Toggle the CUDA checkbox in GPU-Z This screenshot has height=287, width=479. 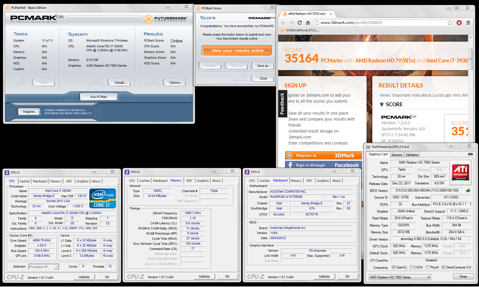coord(411,267)
